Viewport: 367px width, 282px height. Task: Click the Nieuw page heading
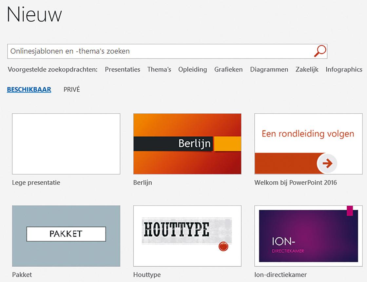[34, 14]
